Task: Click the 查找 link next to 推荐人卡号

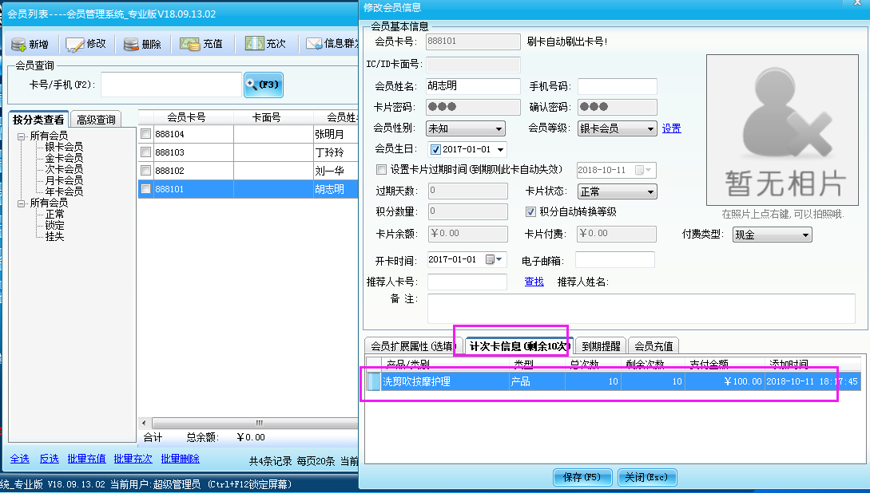Action: 534,282
